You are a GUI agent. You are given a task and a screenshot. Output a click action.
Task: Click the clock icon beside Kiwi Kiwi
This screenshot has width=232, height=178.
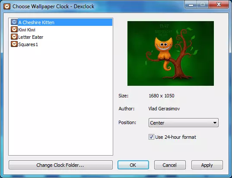coord(14,29)
